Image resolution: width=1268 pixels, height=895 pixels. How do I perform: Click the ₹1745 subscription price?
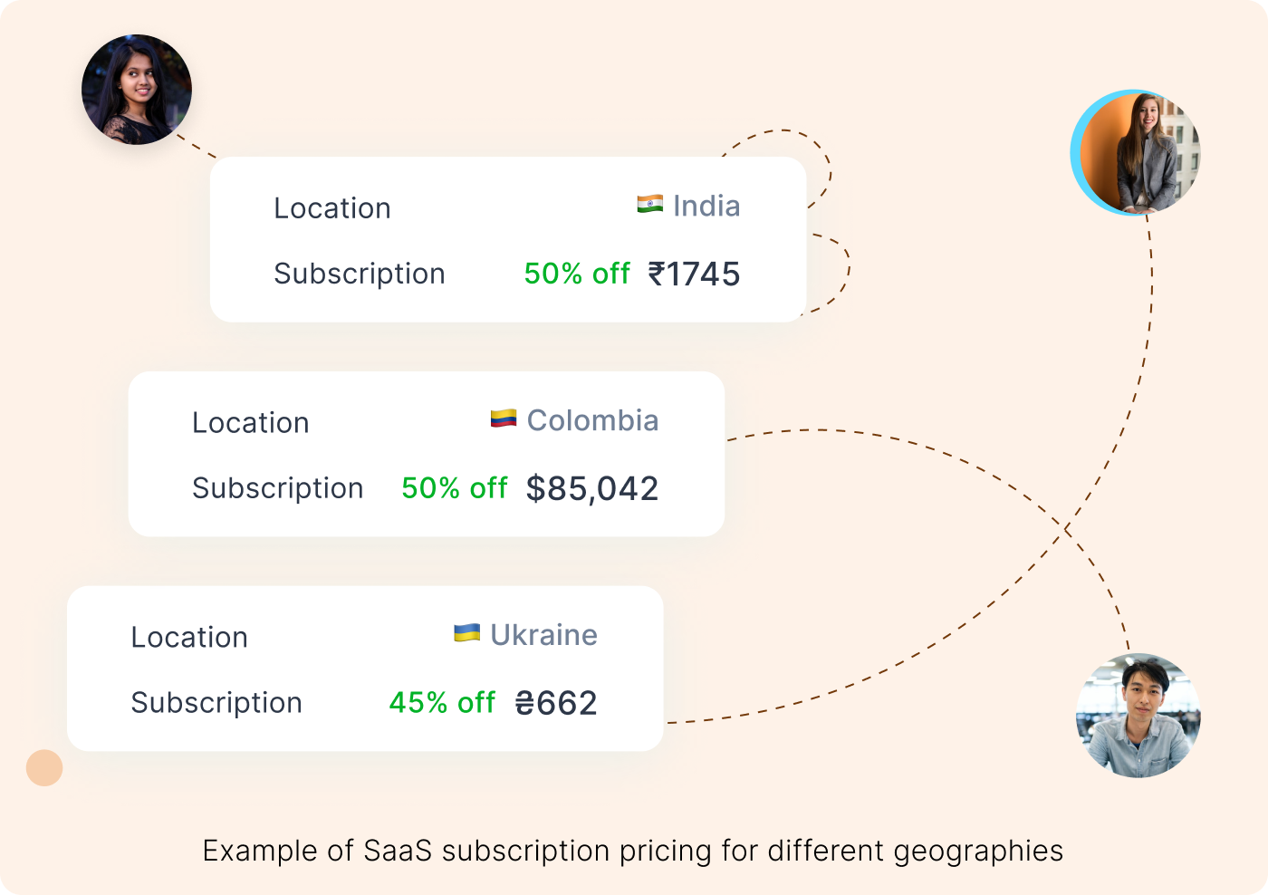pos(694,274)
